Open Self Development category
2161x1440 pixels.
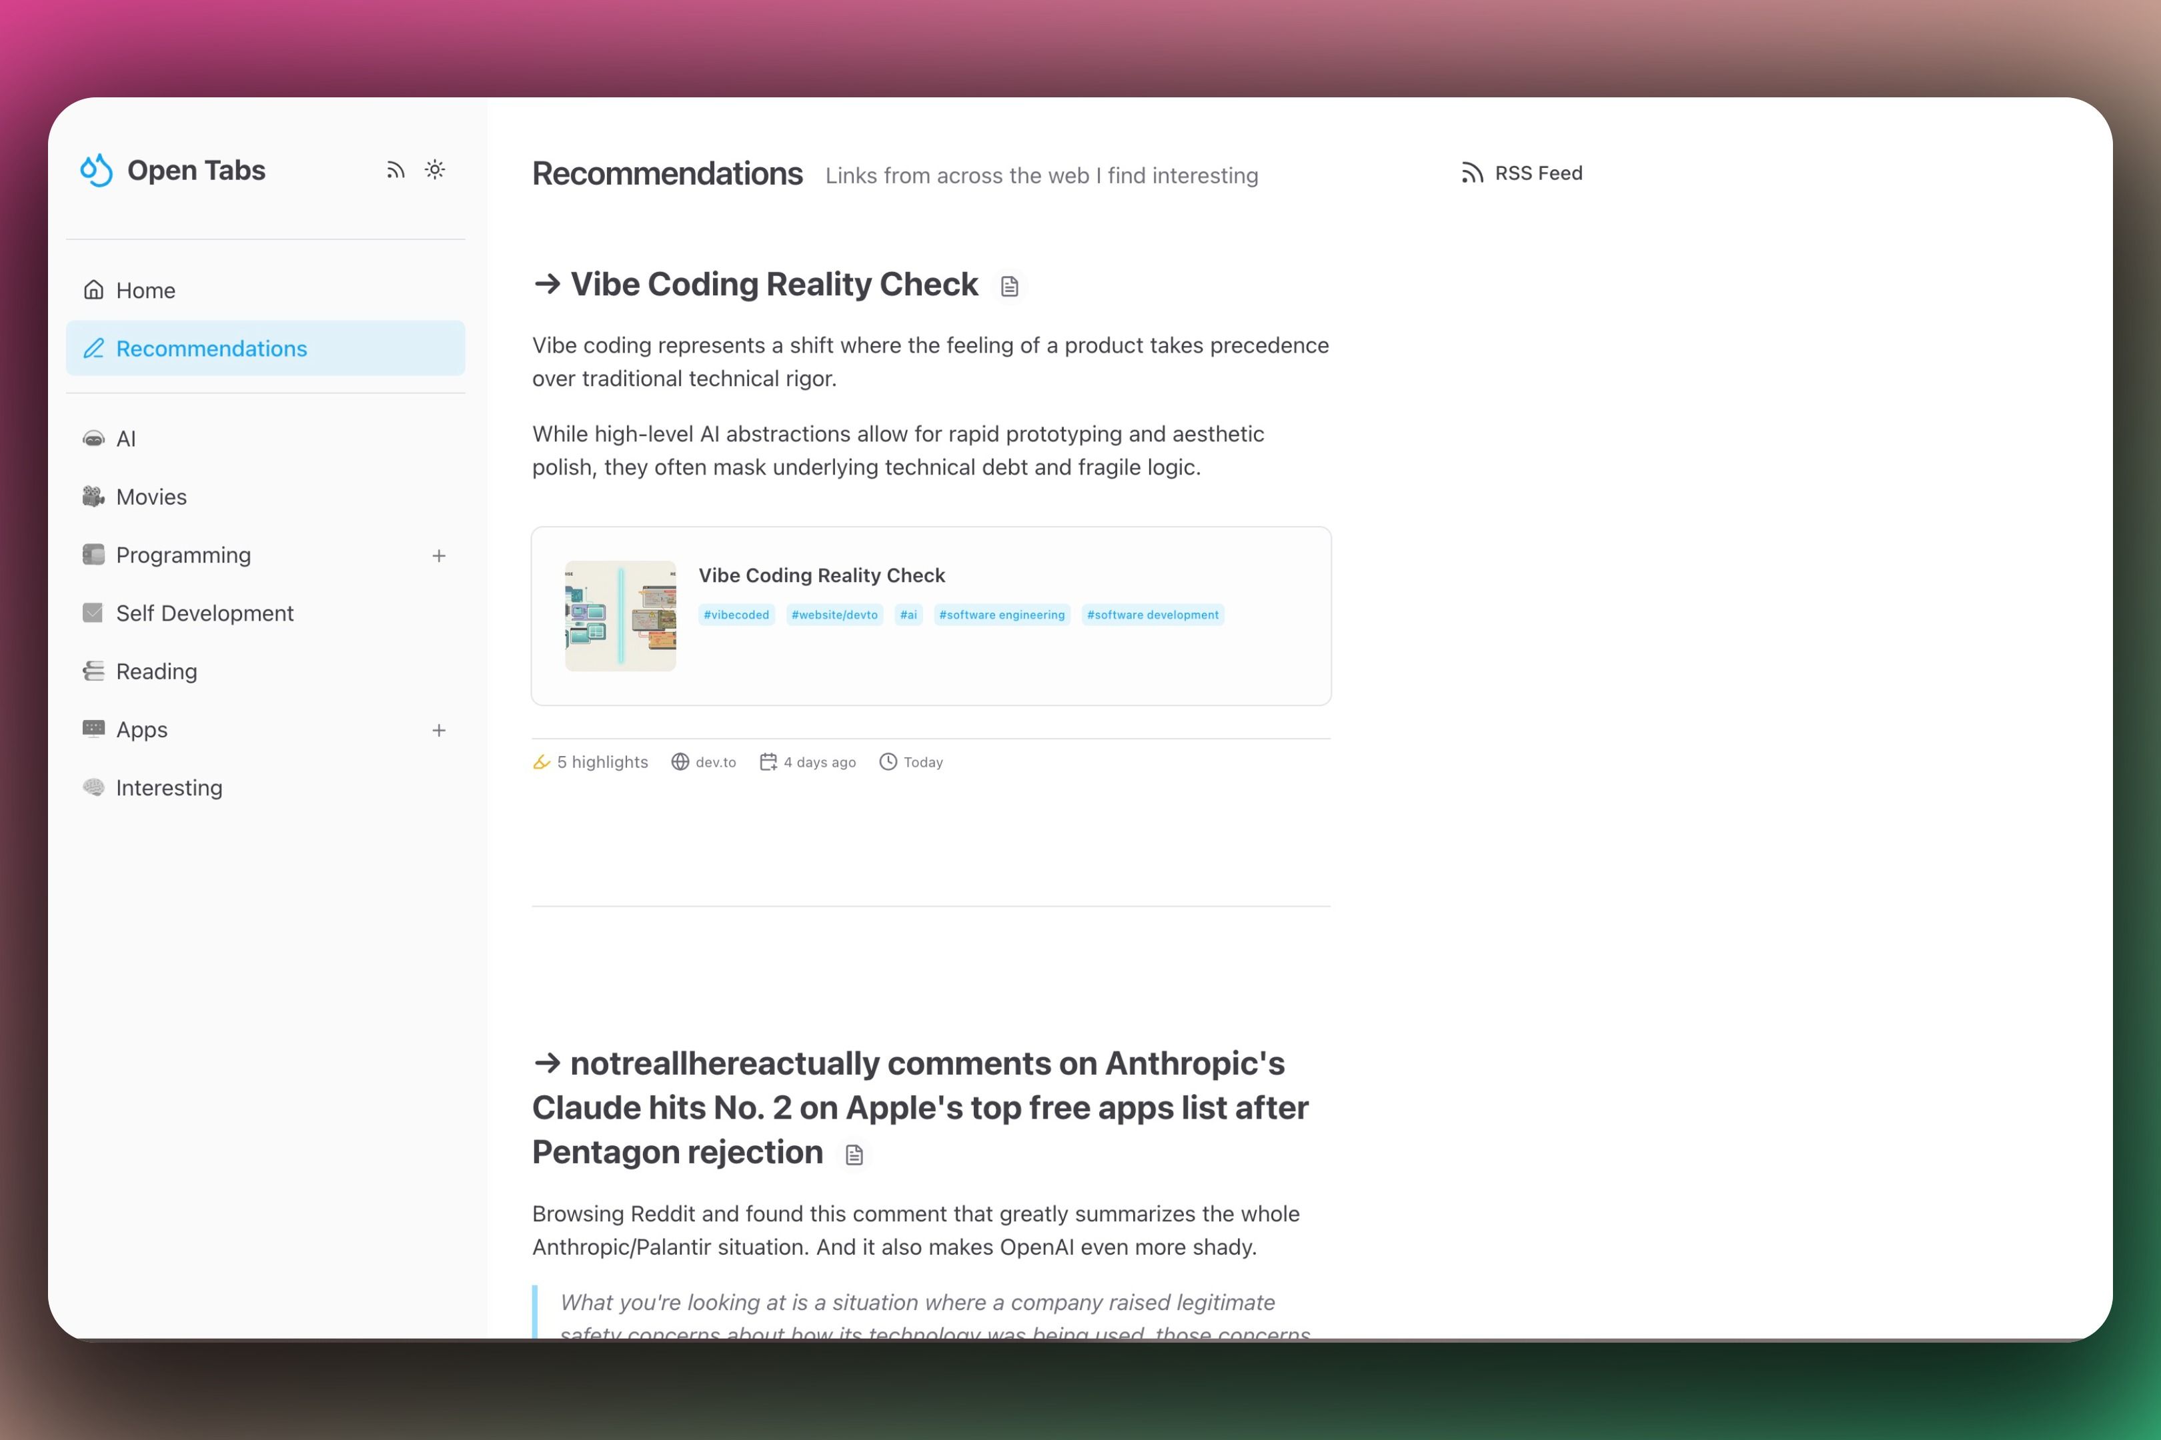click(x=204, y=613)
